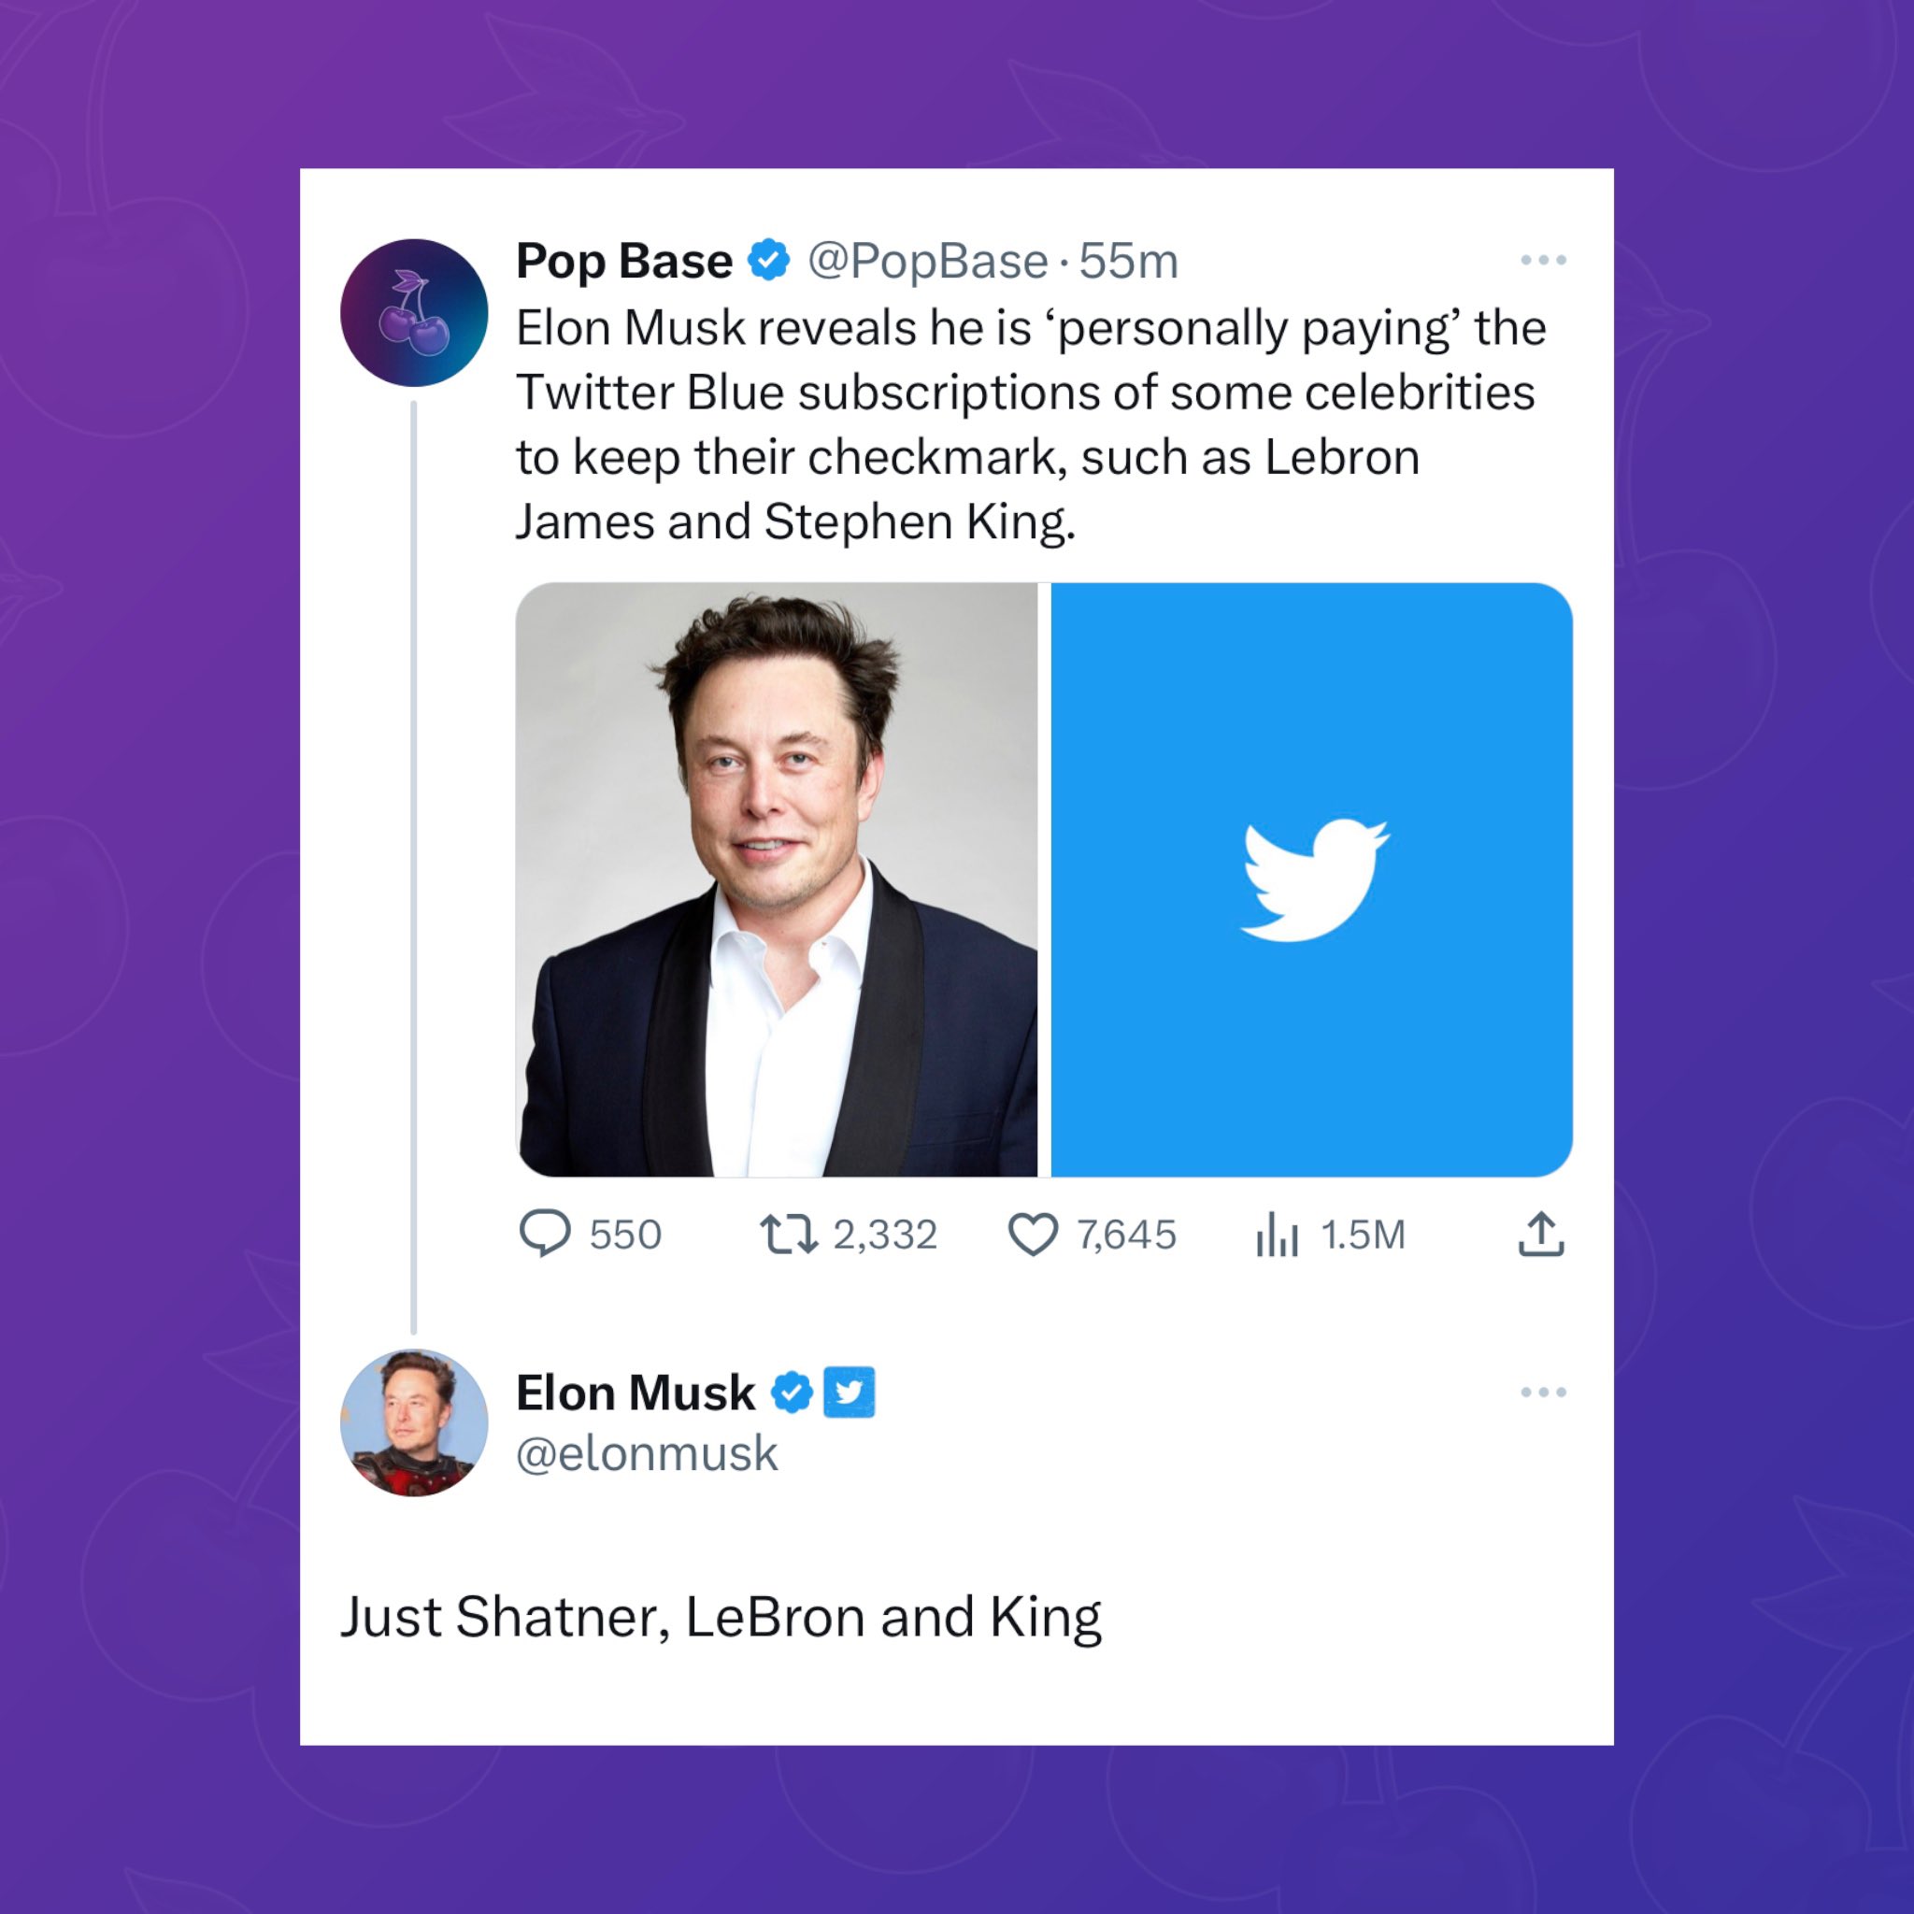Screen dimensions: 1914x1914
Task: Open the reply author's profile avatar
Action: 414,1422
